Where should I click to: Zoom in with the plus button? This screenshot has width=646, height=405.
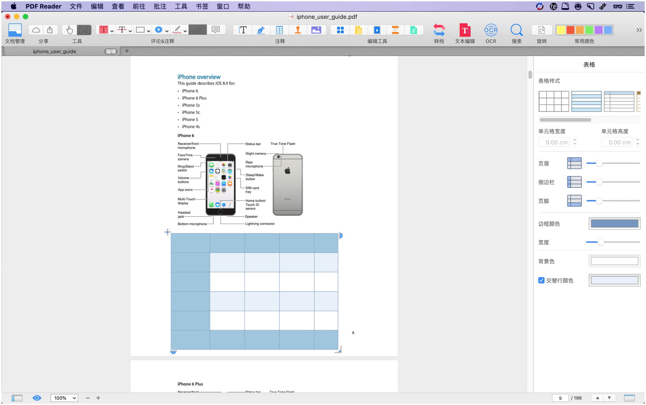tap(98, 398)
